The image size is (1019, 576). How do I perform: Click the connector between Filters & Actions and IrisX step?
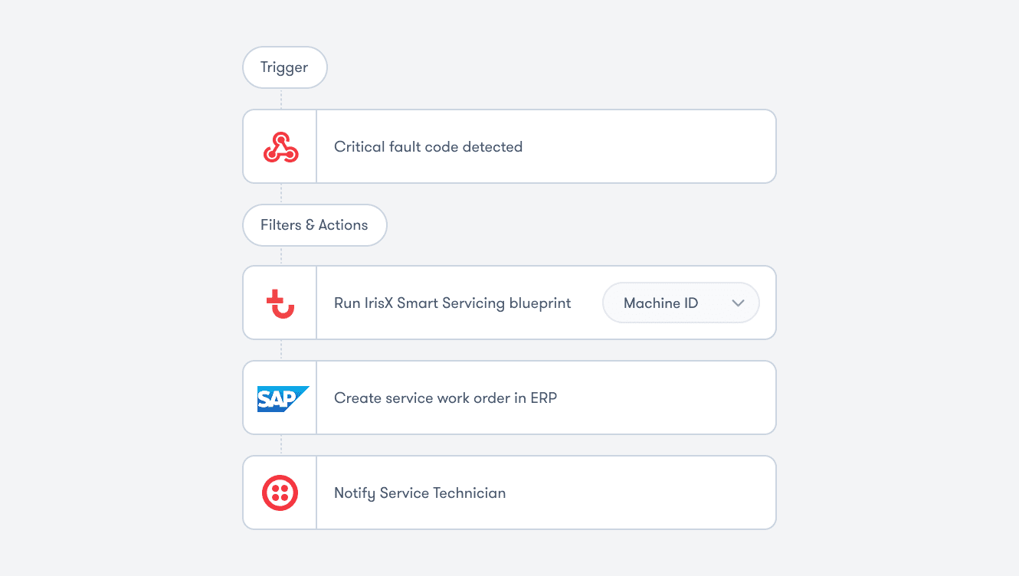(281, 256)
